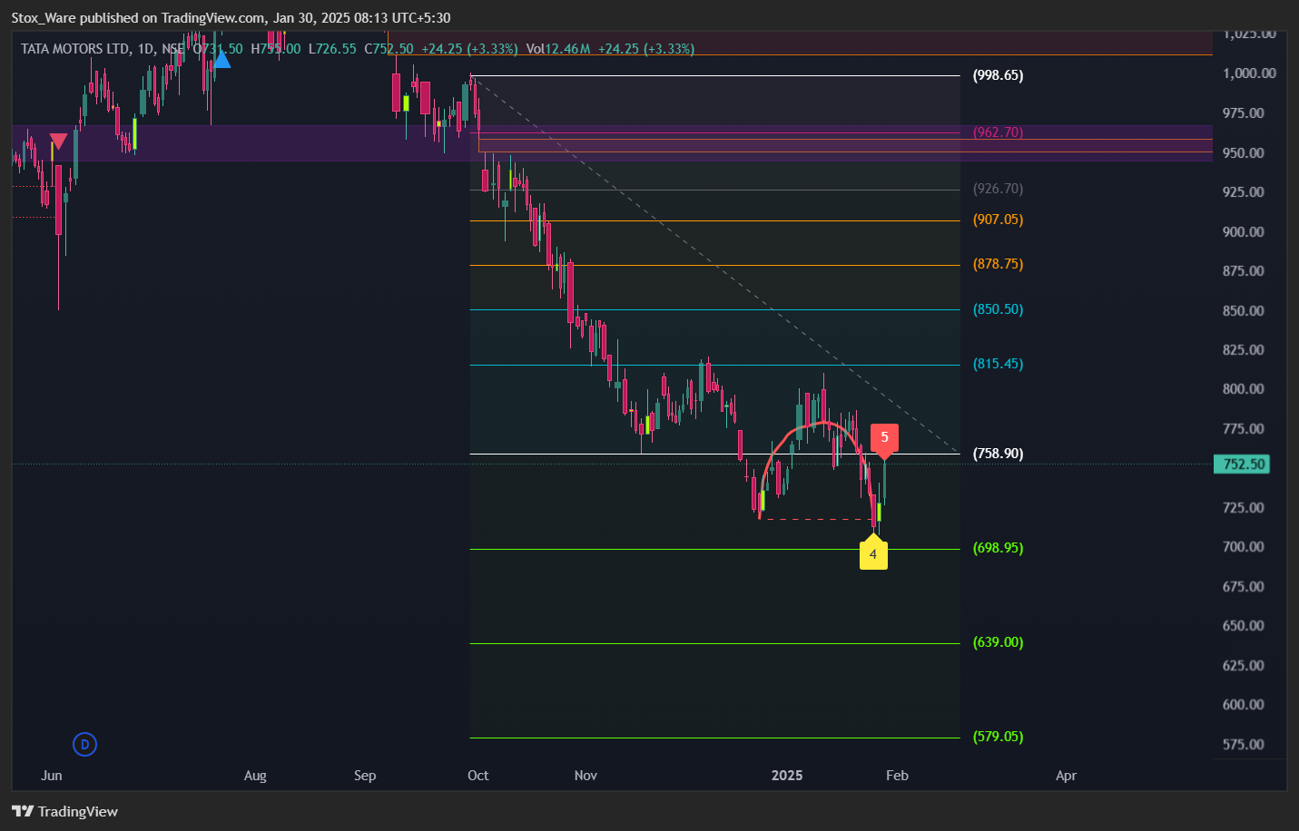Click the Jun label on the time axis

(x=52, y=776)
